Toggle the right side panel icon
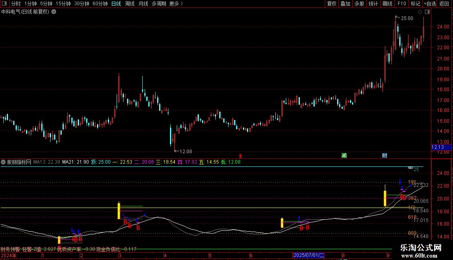Screen dimensions: 453x260 [427, 12]
